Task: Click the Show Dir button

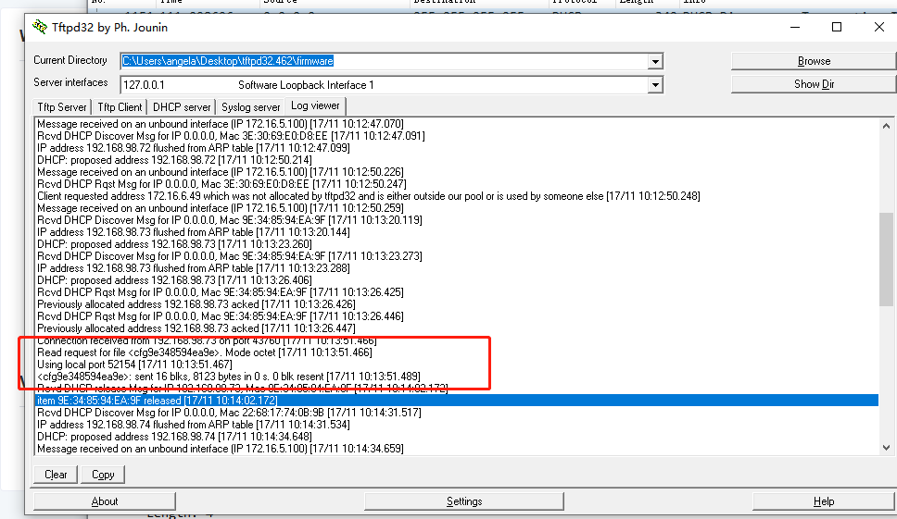Action: coord(814,84)
